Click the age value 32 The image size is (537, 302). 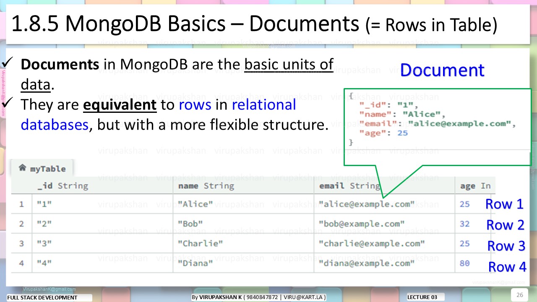click(x=464, y=224)
